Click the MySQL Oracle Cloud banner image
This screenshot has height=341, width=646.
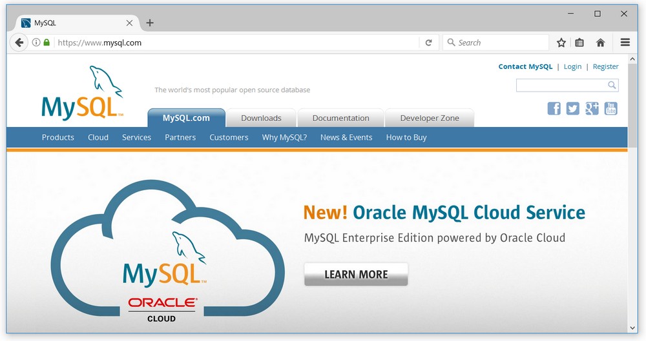point(168,252)
